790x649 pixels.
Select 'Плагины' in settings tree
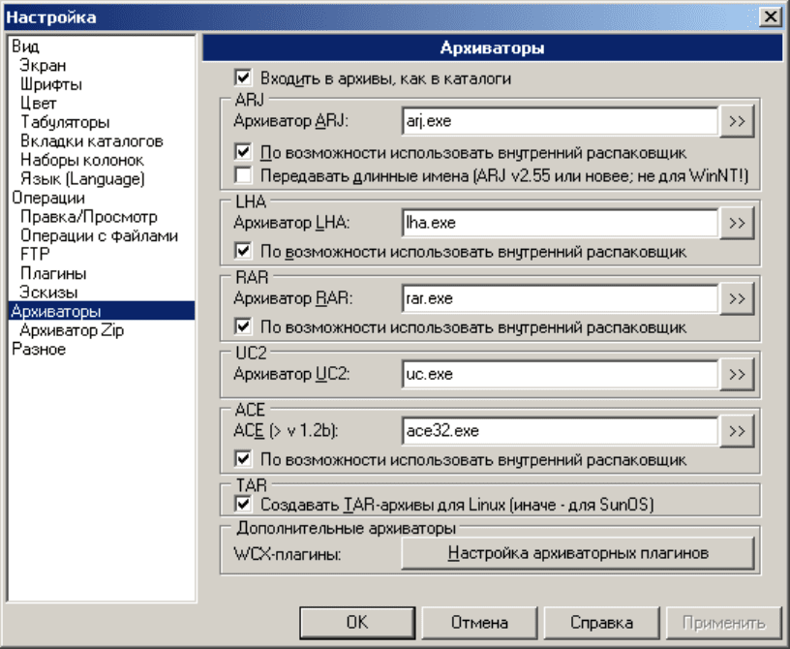point(53,273)
